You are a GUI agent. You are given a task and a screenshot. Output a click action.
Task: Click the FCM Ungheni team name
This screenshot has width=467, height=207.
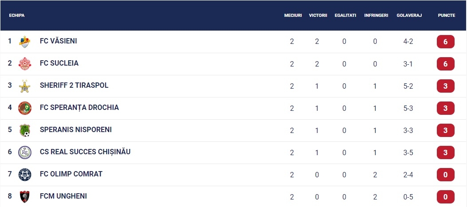click(x=63, y=196)
